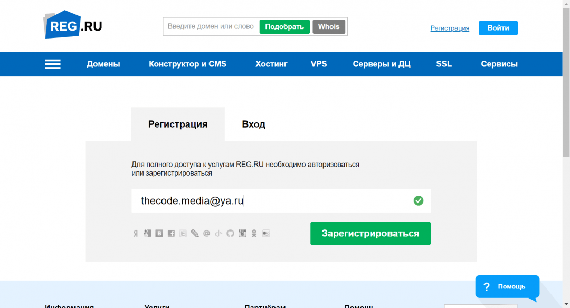Click the VK social login icon
This screenshot has width=570, height=308.
[x=159, y=234]
